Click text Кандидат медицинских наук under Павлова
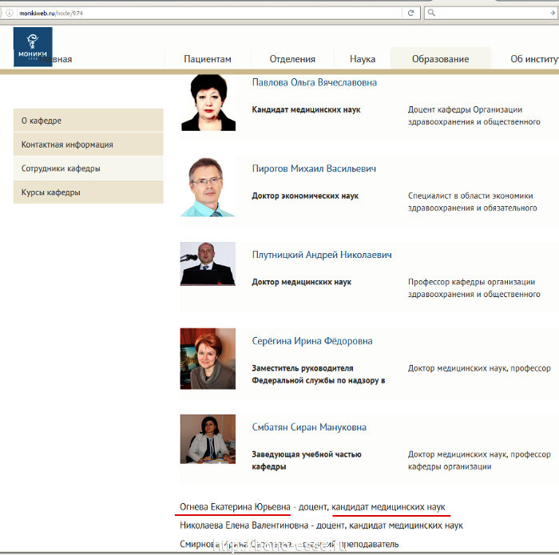Image resolution: width=559 pixels, height=555 pixels. 306,109
